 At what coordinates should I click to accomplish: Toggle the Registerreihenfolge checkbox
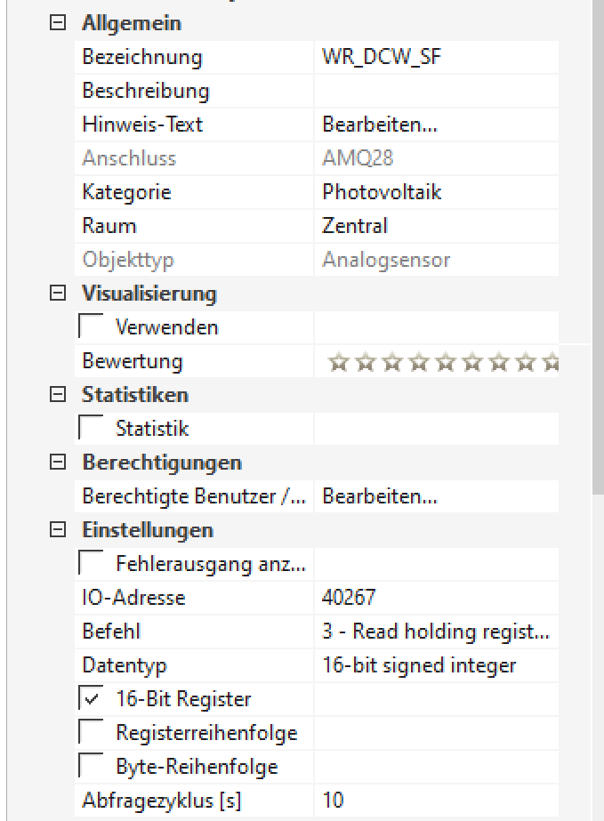93,734
